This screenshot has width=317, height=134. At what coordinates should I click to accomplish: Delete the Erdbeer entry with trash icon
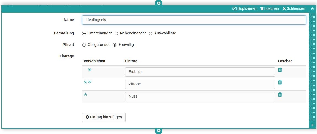pos(280,70)
